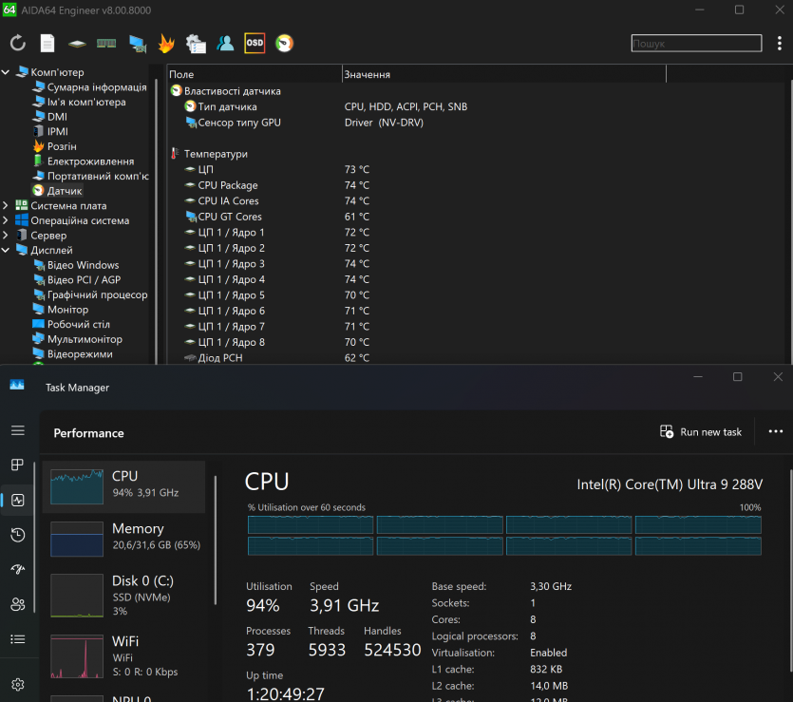Select Memory in the Performance list
Viewport: 793px width, 702px height.
[x=123, y=538]
